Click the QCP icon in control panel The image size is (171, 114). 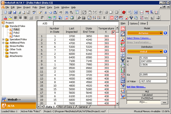click(x=123, y=44)
